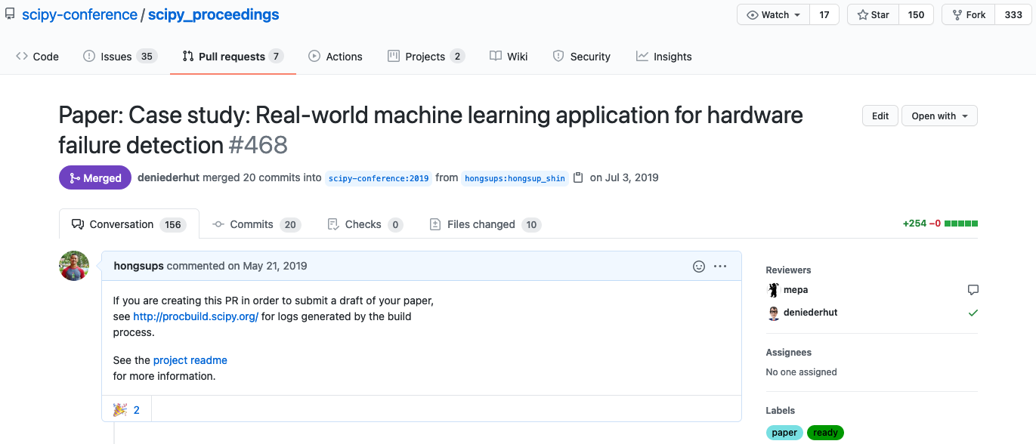This screenshot has height=444, width=1036.
Task: Open the hongsups:hongsup_shin head branch
Action: coord(515,178)
